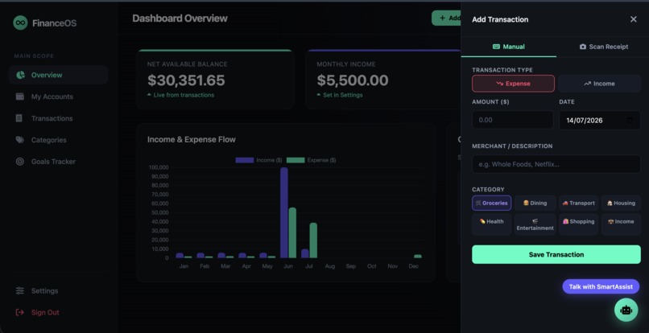This screenshot has width=649, height=333.
Task: Switch to the Manual tab
Action: point(509,47)
